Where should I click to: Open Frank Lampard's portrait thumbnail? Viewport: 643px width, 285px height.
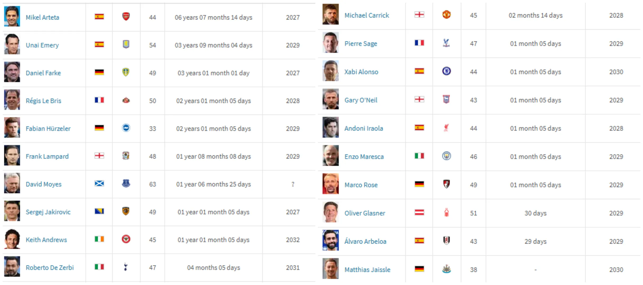coord(12,155)
